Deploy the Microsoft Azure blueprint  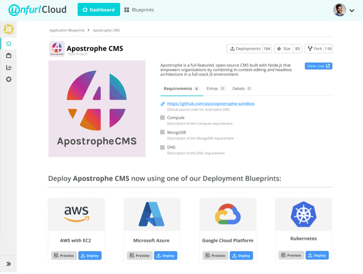[x=166, y=255]
